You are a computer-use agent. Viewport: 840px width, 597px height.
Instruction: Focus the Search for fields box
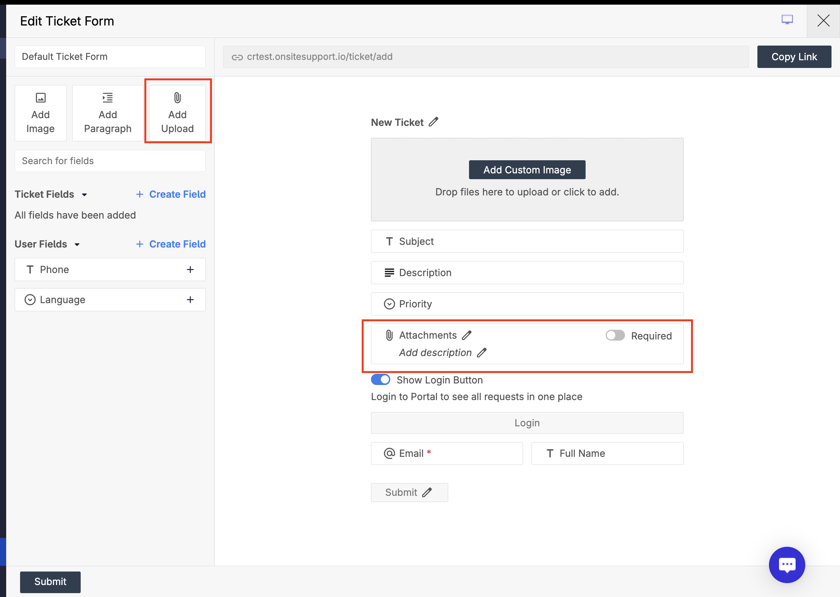coord(110,161)
